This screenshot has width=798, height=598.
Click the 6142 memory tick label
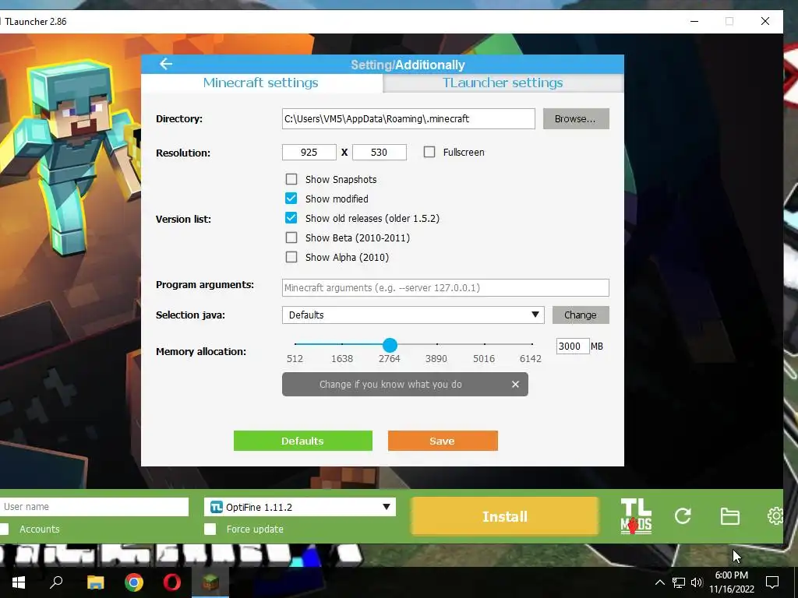pyautogui.click(x=530, y=358)
